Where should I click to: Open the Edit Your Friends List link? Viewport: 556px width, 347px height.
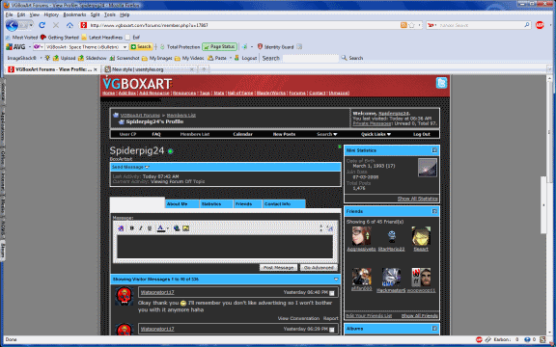coord(369,315)
